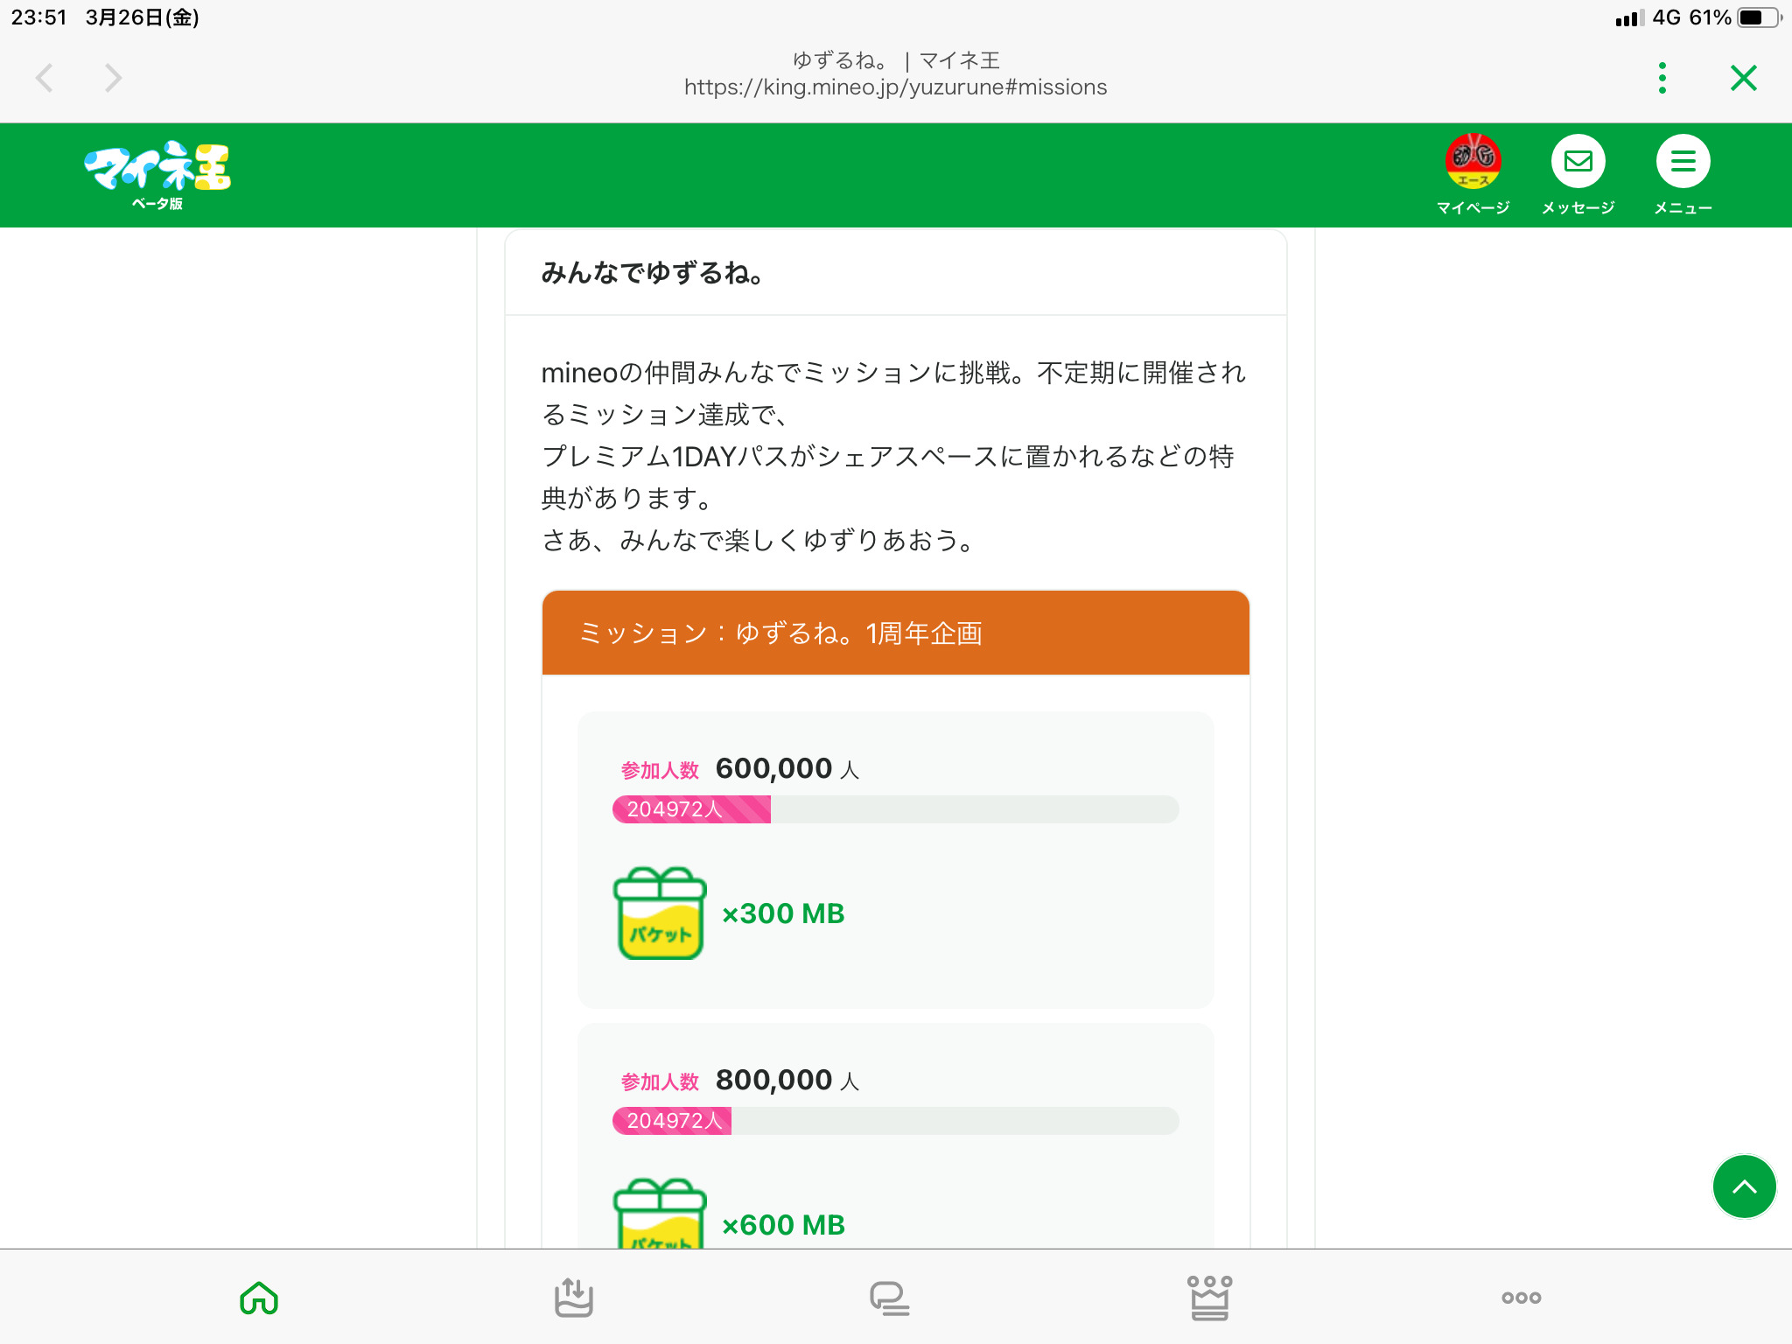
Task: Open My Page avatar icon
Action: point(1473,162)
